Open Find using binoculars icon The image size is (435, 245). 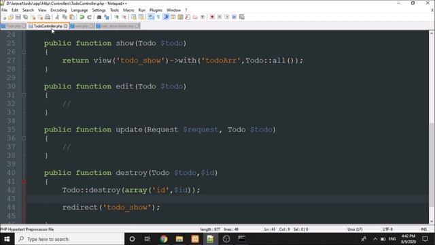[99, 17]
